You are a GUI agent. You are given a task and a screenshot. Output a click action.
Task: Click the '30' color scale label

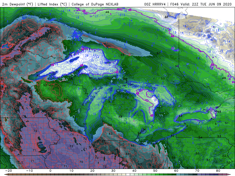(113, 171)
